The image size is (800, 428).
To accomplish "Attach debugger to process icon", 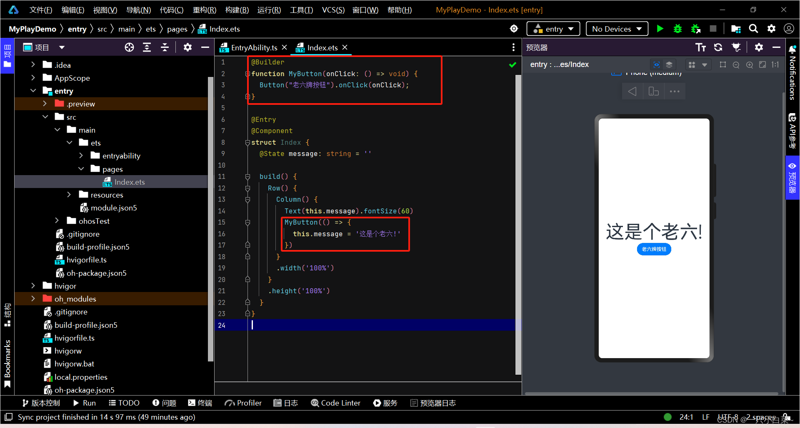I will coord(696,29).
